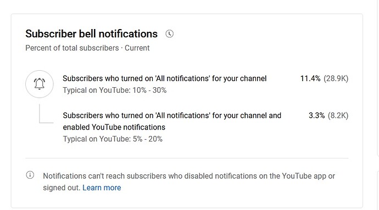Click the clock icon beside the heading
The height and width of the screenshot is (210, 379).
(x=169, y=34)
